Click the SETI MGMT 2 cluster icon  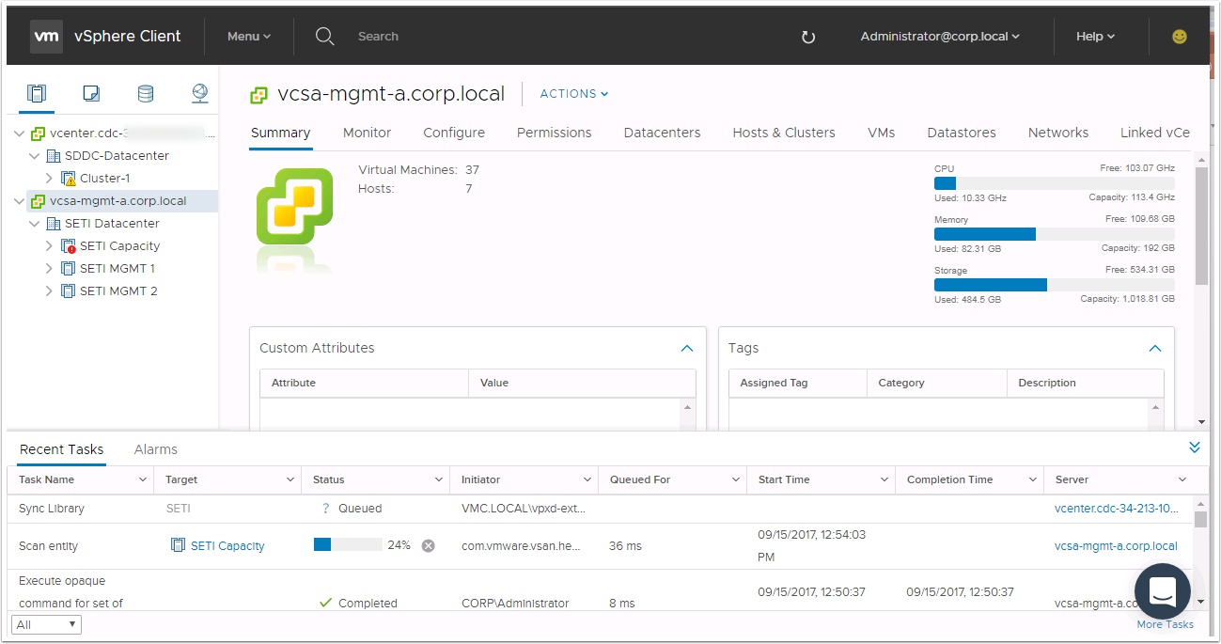[x=68, y=291]
